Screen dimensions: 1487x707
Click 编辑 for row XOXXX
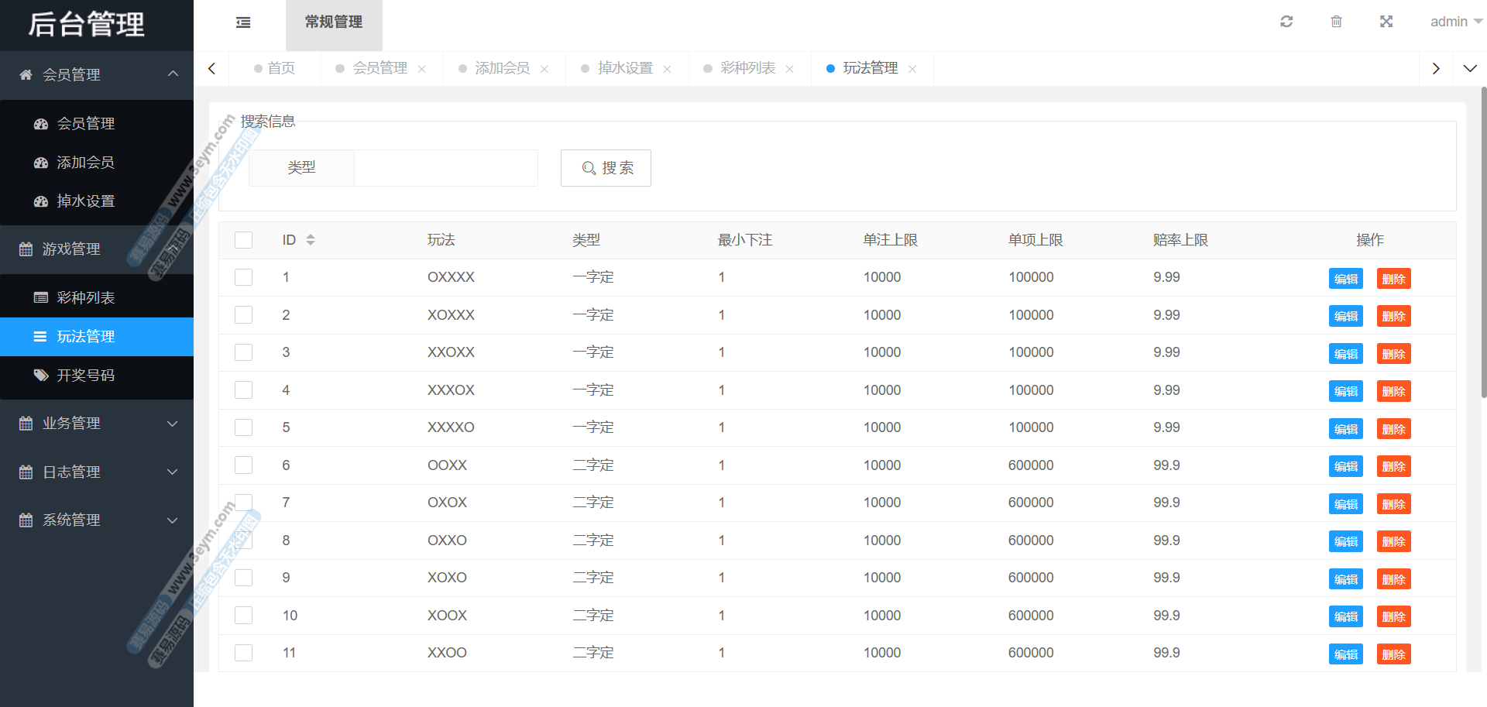1345,316
